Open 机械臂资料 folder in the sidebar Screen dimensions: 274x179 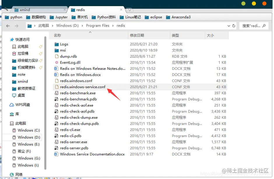(24, 67)
